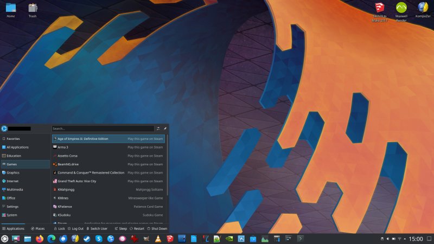Click the launcher search field
Screen dimensions: 434x244
(103, 129)
